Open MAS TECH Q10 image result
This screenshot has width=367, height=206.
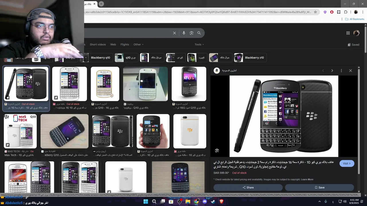20,131
